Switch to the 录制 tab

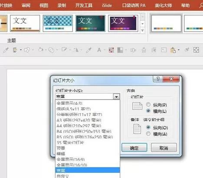click(x=62, y=6)
